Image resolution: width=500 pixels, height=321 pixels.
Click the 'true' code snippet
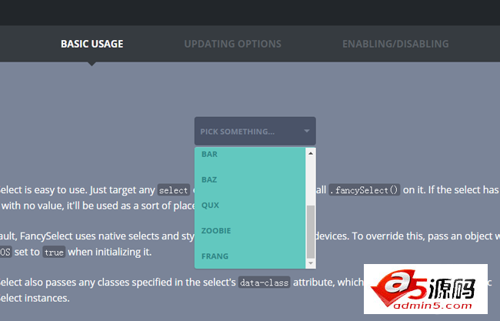(54, 252)
